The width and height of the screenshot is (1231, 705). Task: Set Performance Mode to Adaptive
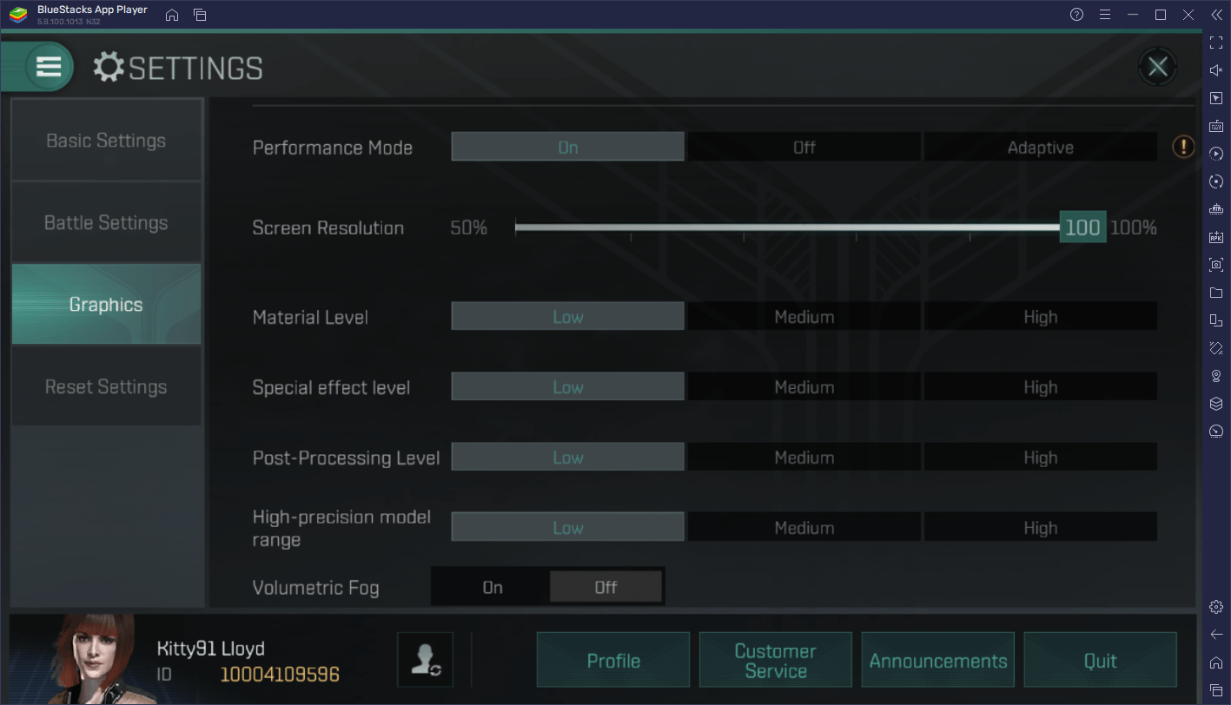click(x=1040, y=147)
